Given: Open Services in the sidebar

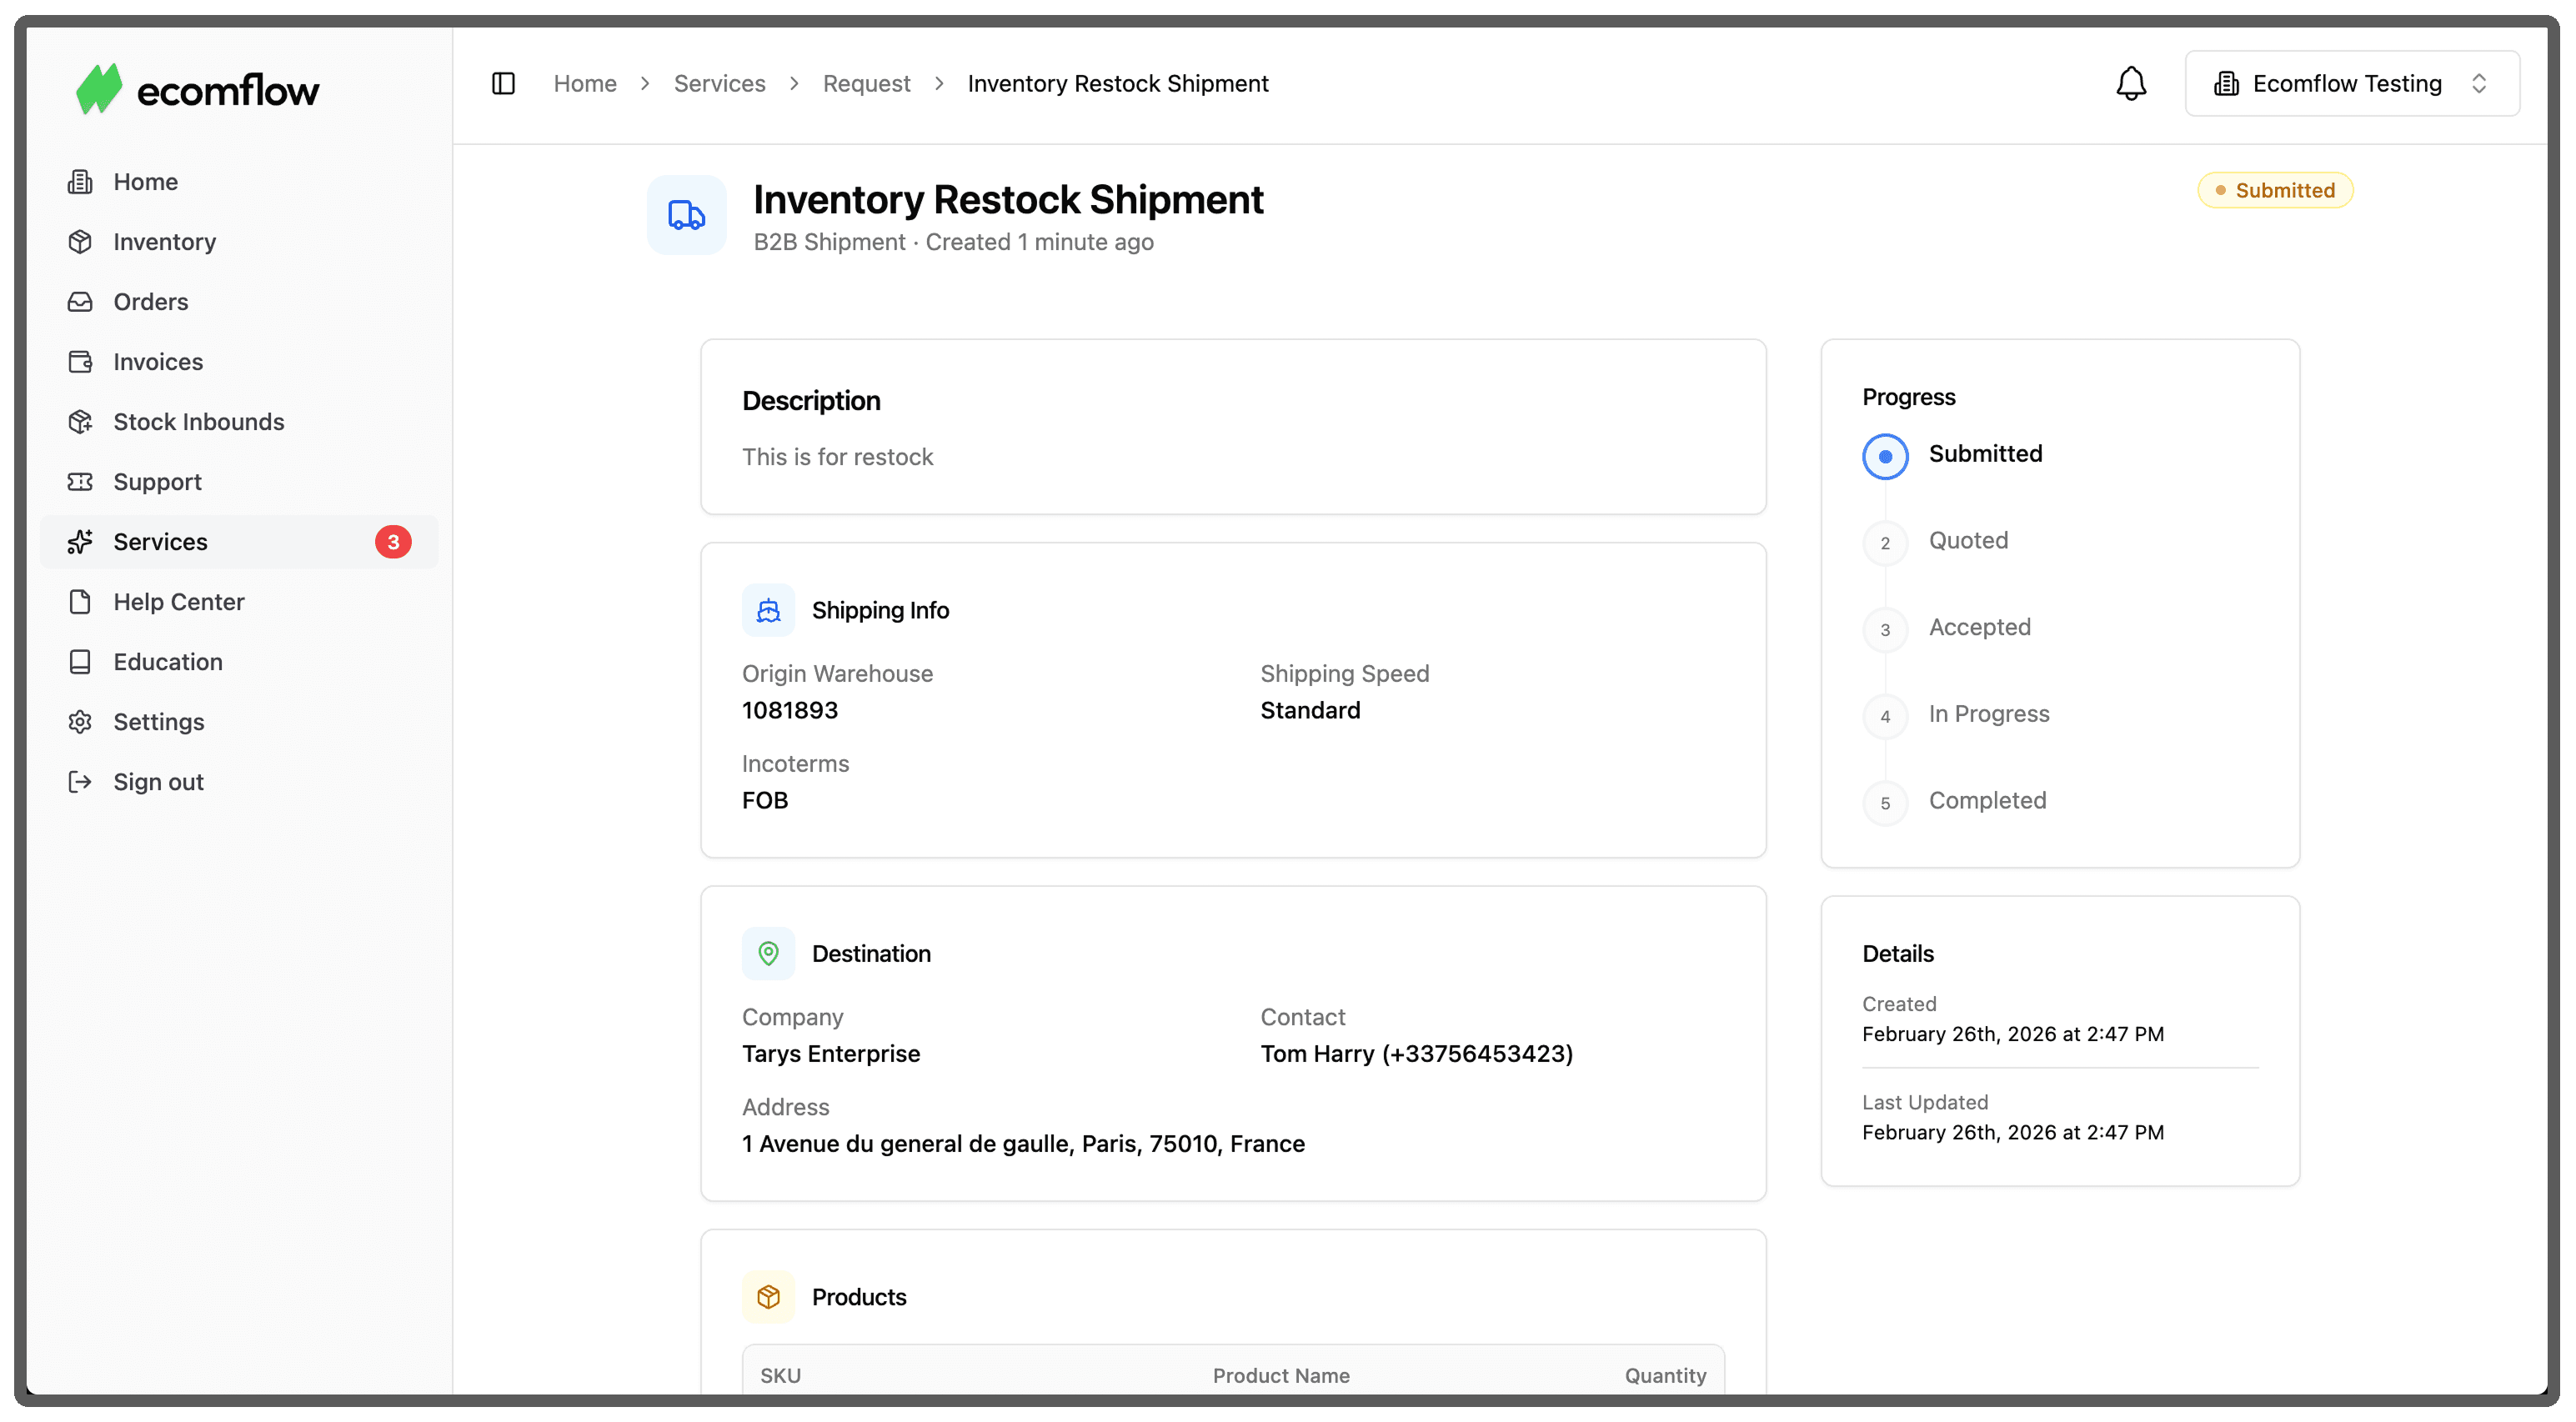Looking at the screenshot, I should pos(160,542).
